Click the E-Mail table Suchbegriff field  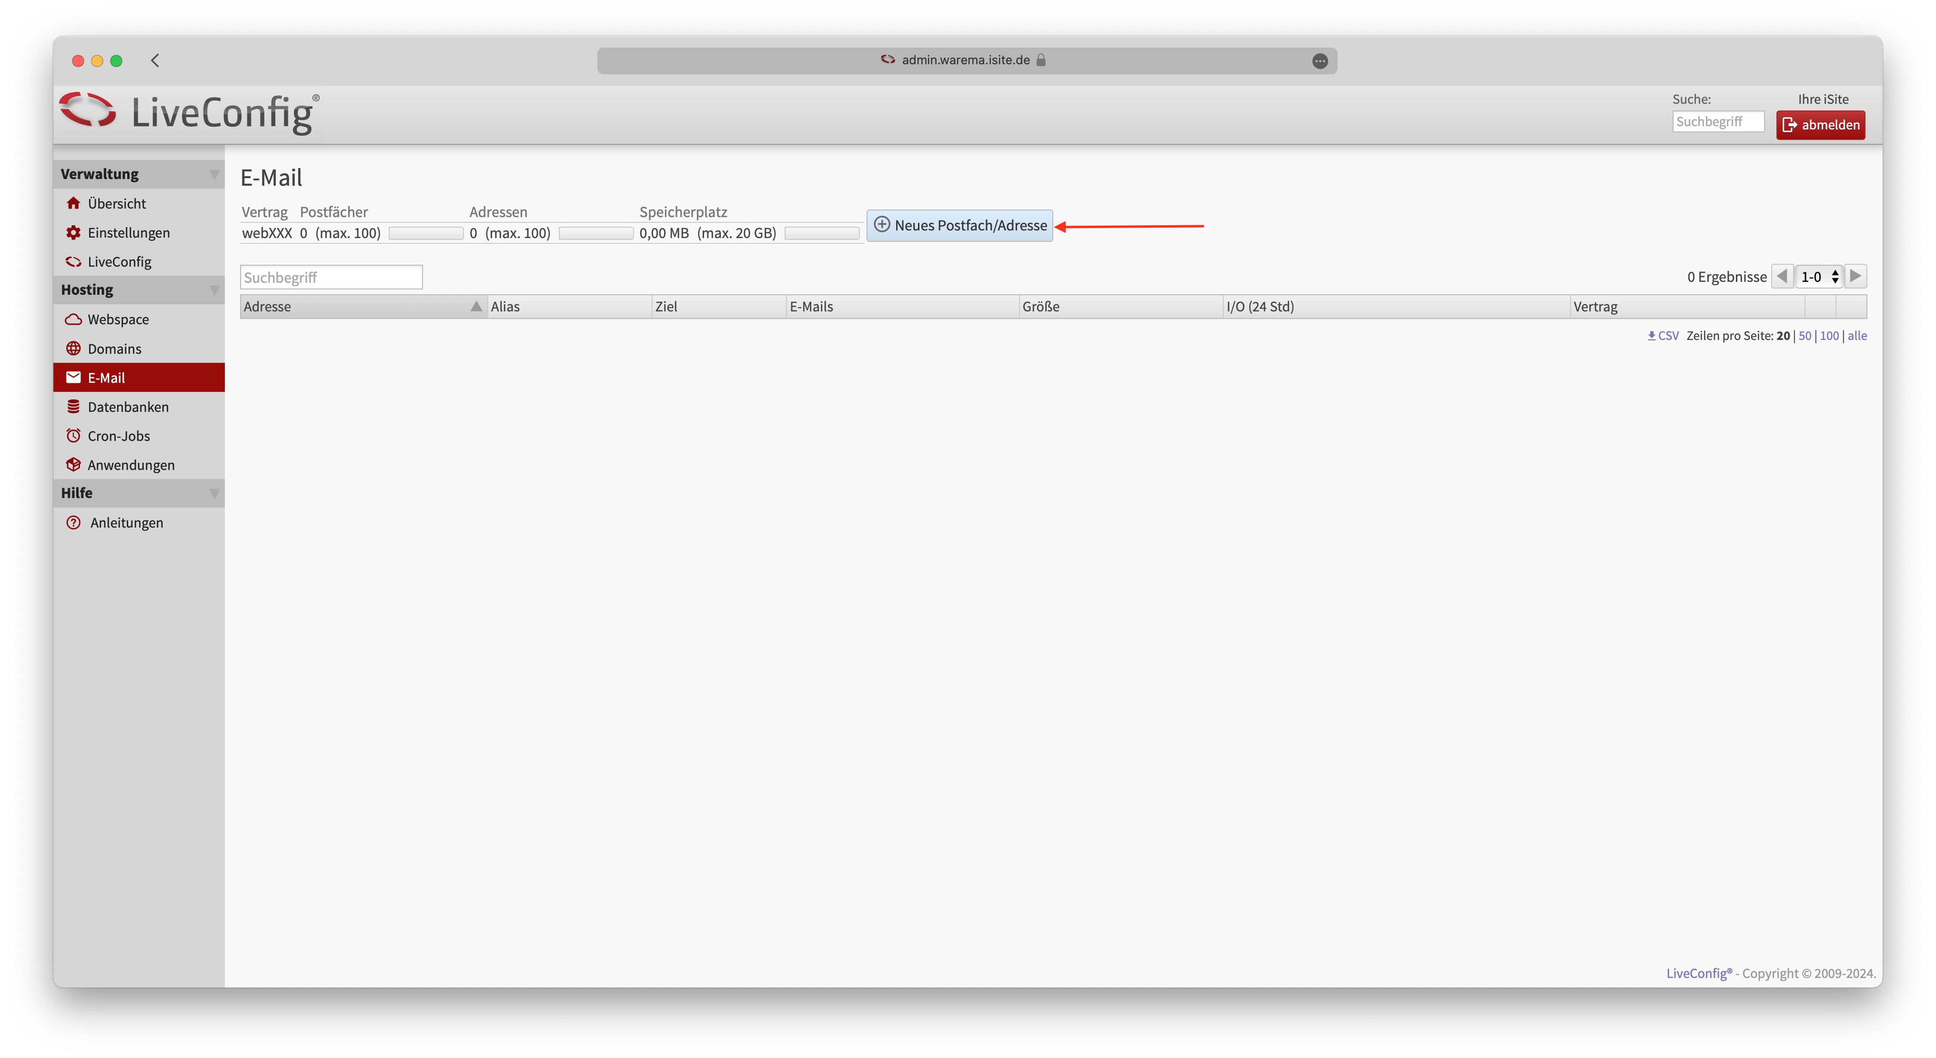[x=331, y=277]
